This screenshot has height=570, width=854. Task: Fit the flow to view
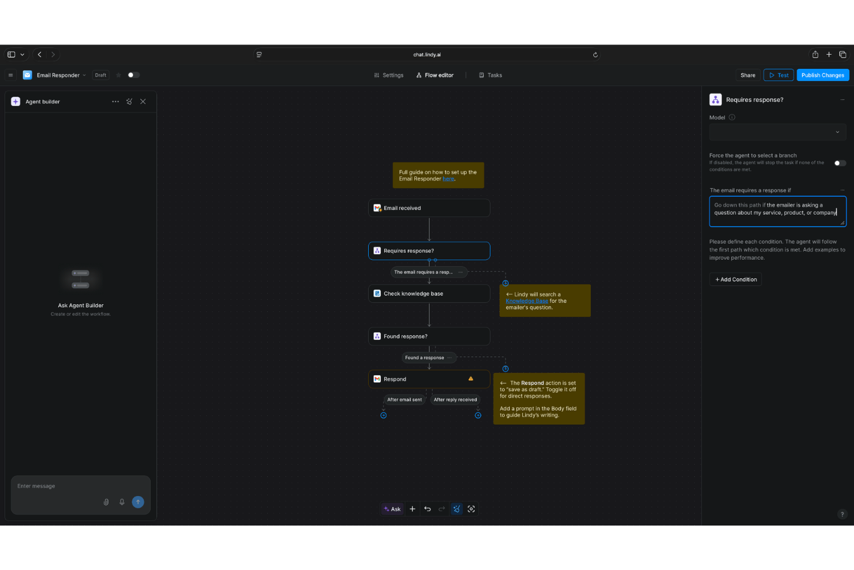point(471,509)
